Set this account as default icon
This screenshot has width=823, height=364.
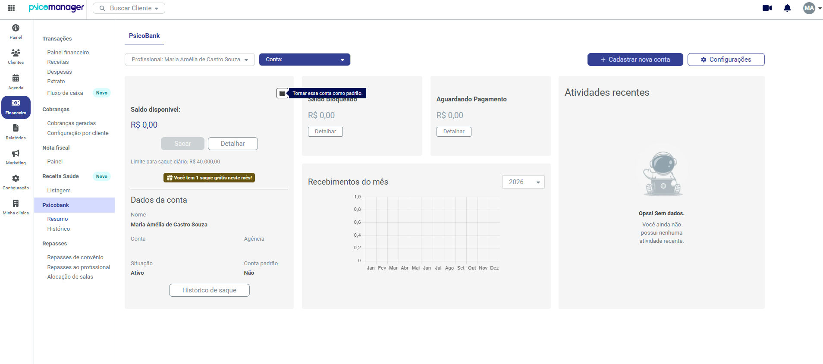click(282, 93)
